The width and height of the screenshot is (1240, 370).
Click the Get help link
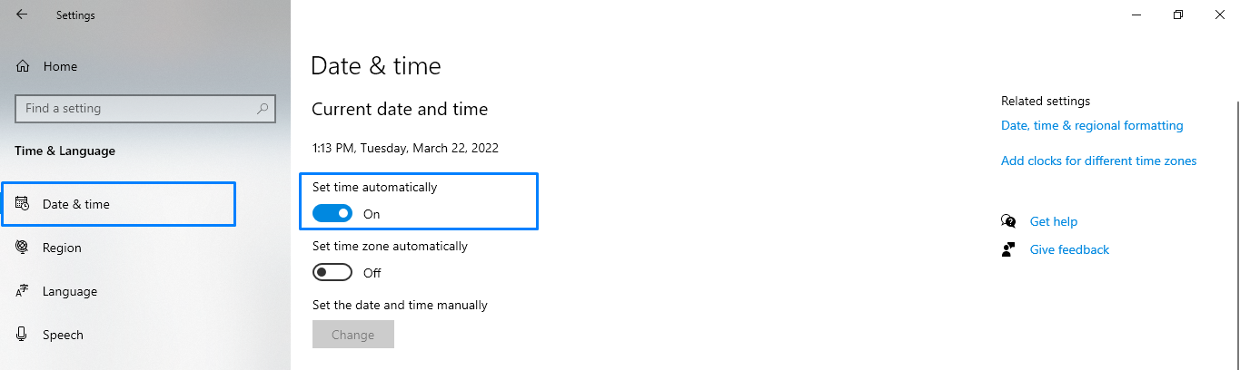(1053, 221)
